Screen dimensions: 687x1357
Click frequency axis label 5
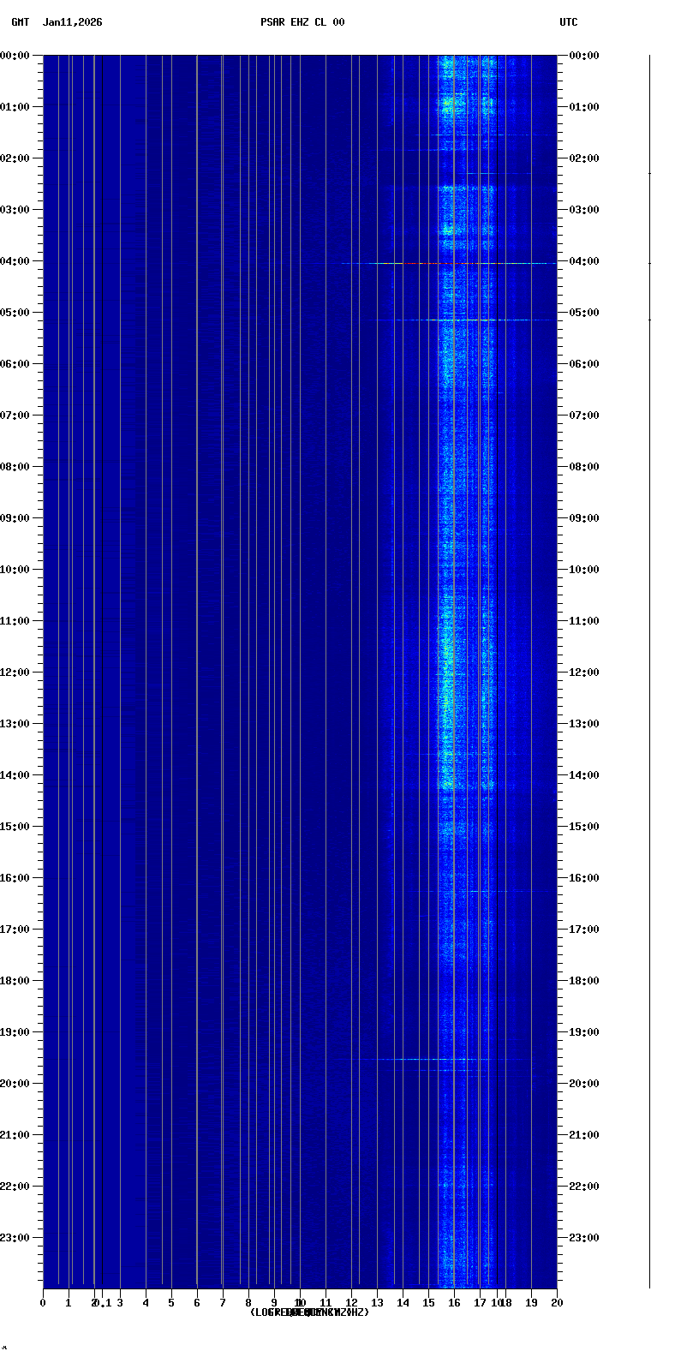[171, 1303]
